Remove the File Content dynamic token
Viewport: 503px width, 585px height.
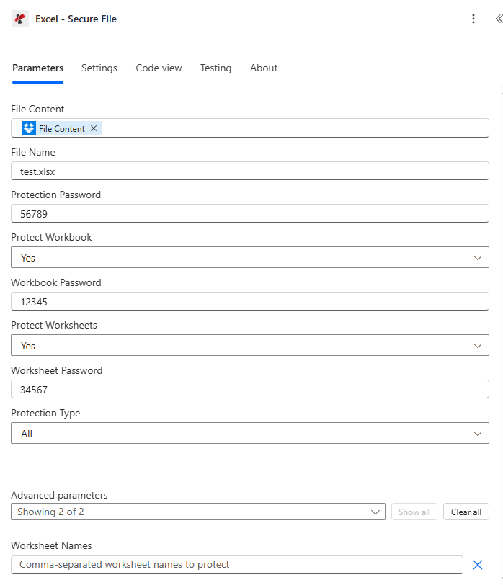pos(94,128)
